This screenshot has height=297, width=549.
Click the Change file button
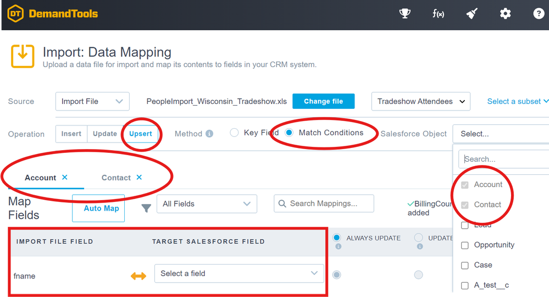coord(323,101)
